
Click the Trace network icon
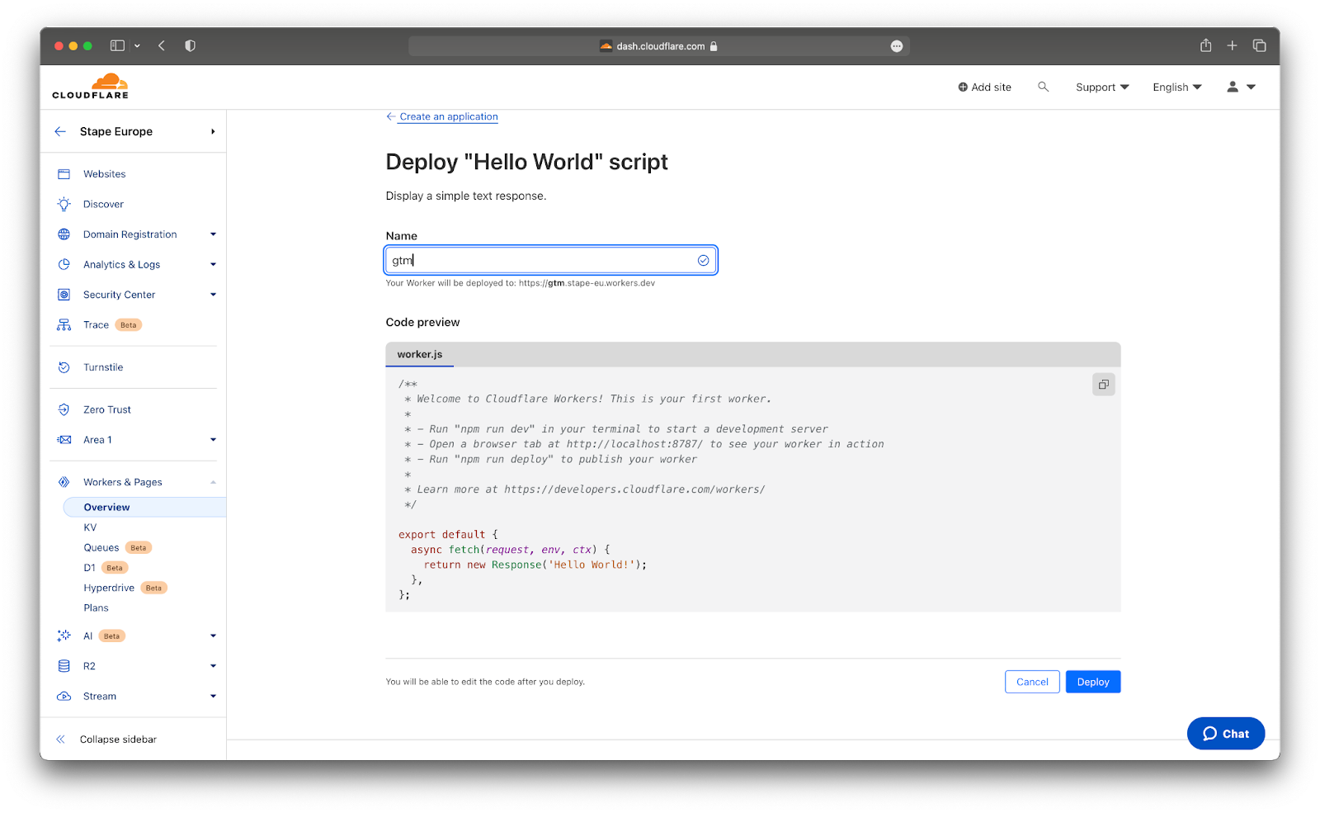[x=64, y=325]
